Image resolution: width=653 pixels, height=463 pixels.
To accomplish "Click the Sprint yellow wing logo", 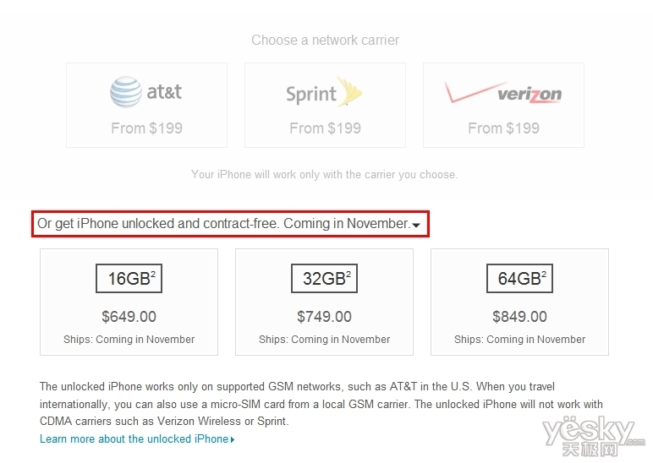I will 349,91.
